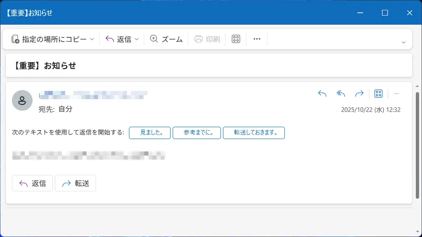
Task: Select the 参考までに。 suggested reply
Action: coord(196,133)
